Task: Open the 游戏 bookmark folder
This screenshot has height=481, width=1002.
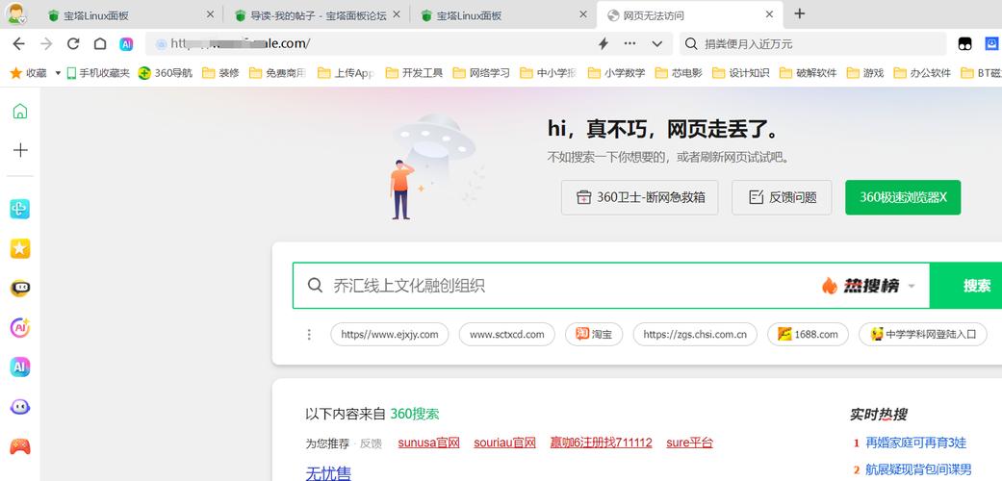Action: (865, 73)
